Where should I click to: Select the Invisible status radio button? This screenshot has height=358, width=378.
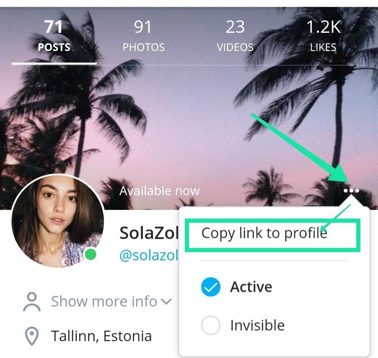(x=210, y=325)
